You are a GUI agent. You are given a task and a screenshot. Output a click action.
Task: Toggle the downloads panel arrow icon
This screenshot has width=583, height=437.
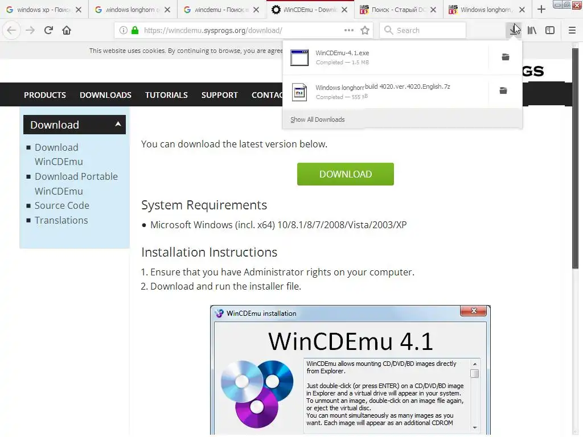[x=515, y=30]
